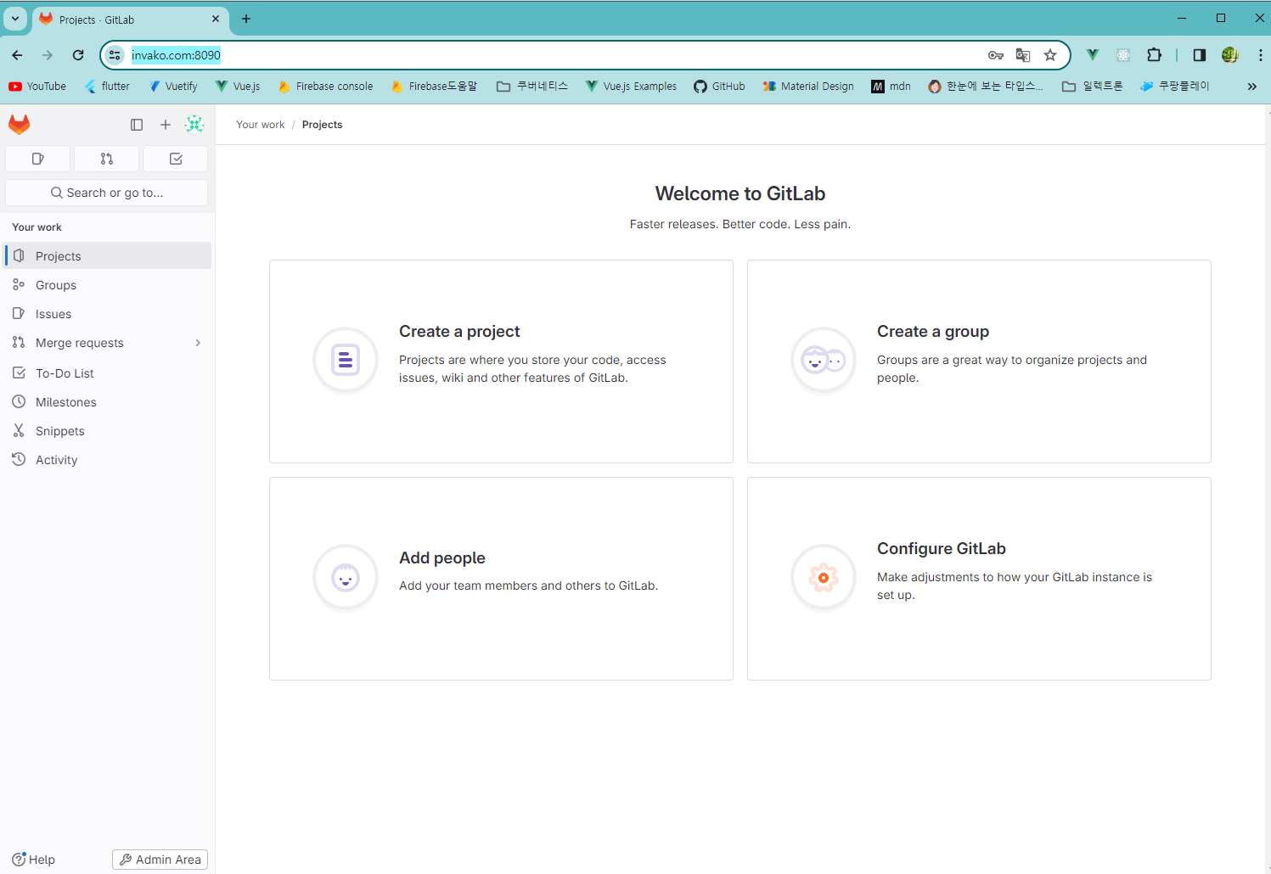Click Your work breadcrumb

click(x=261, y=125)
